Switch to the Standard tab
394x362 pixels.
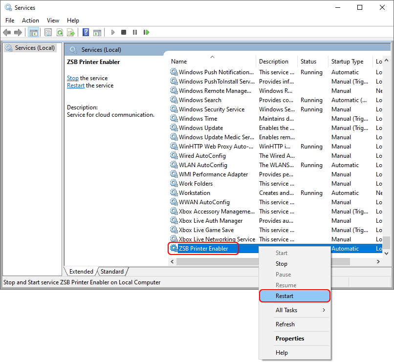click(112, 271)
